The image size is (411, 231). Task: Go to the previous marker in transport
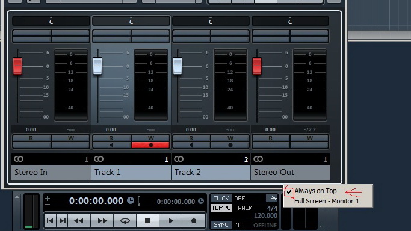coord(50,221)
